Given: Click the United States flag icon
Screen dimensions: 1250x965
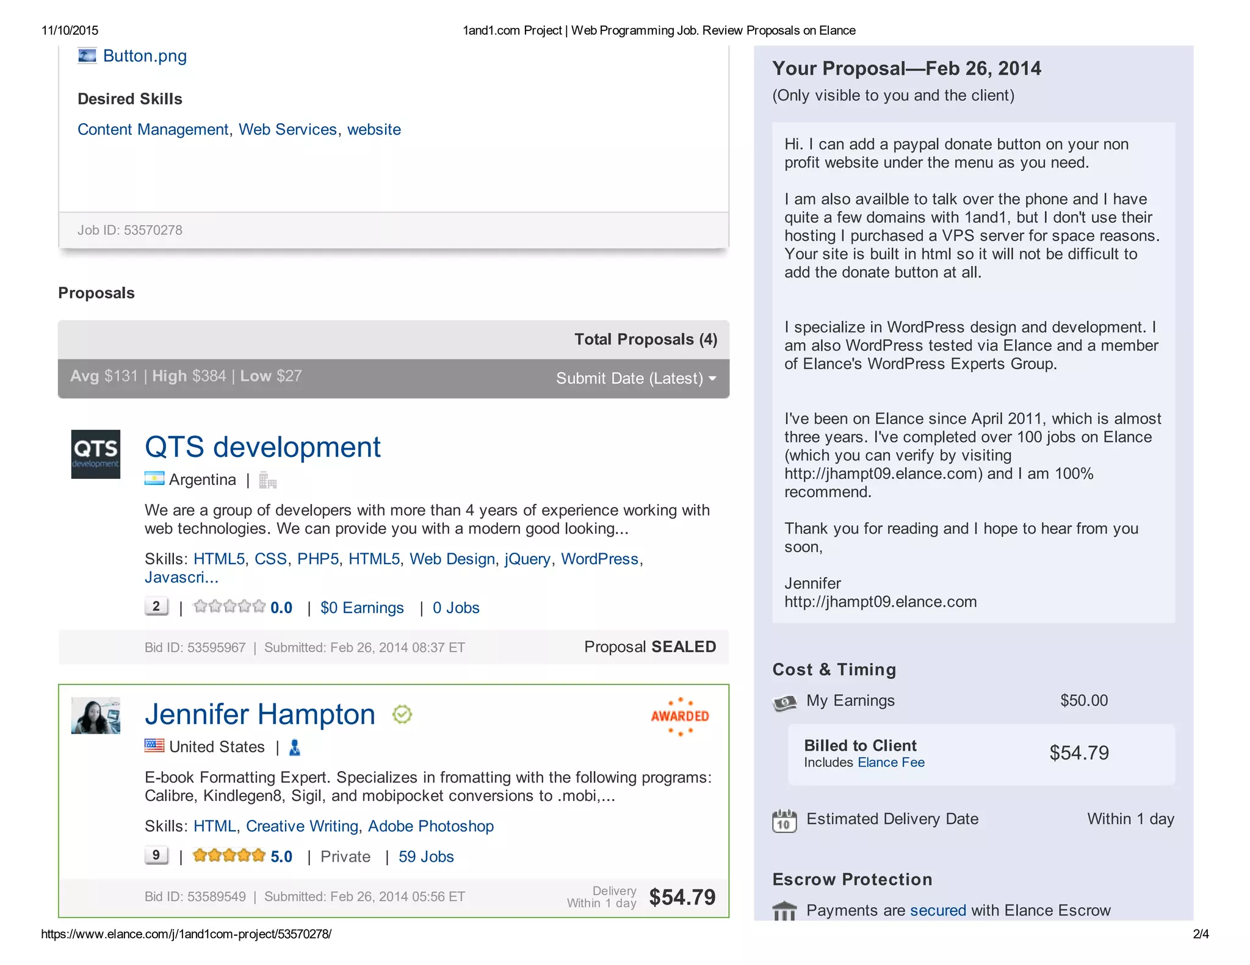Looking at the screenshot, I should click(154, 746).
